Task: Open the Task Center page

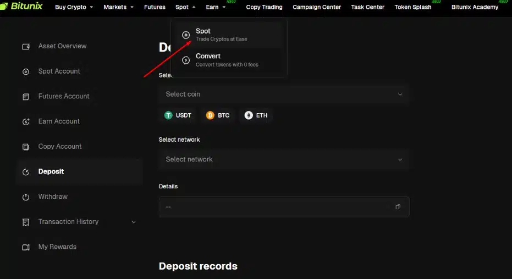Action: 368,7
